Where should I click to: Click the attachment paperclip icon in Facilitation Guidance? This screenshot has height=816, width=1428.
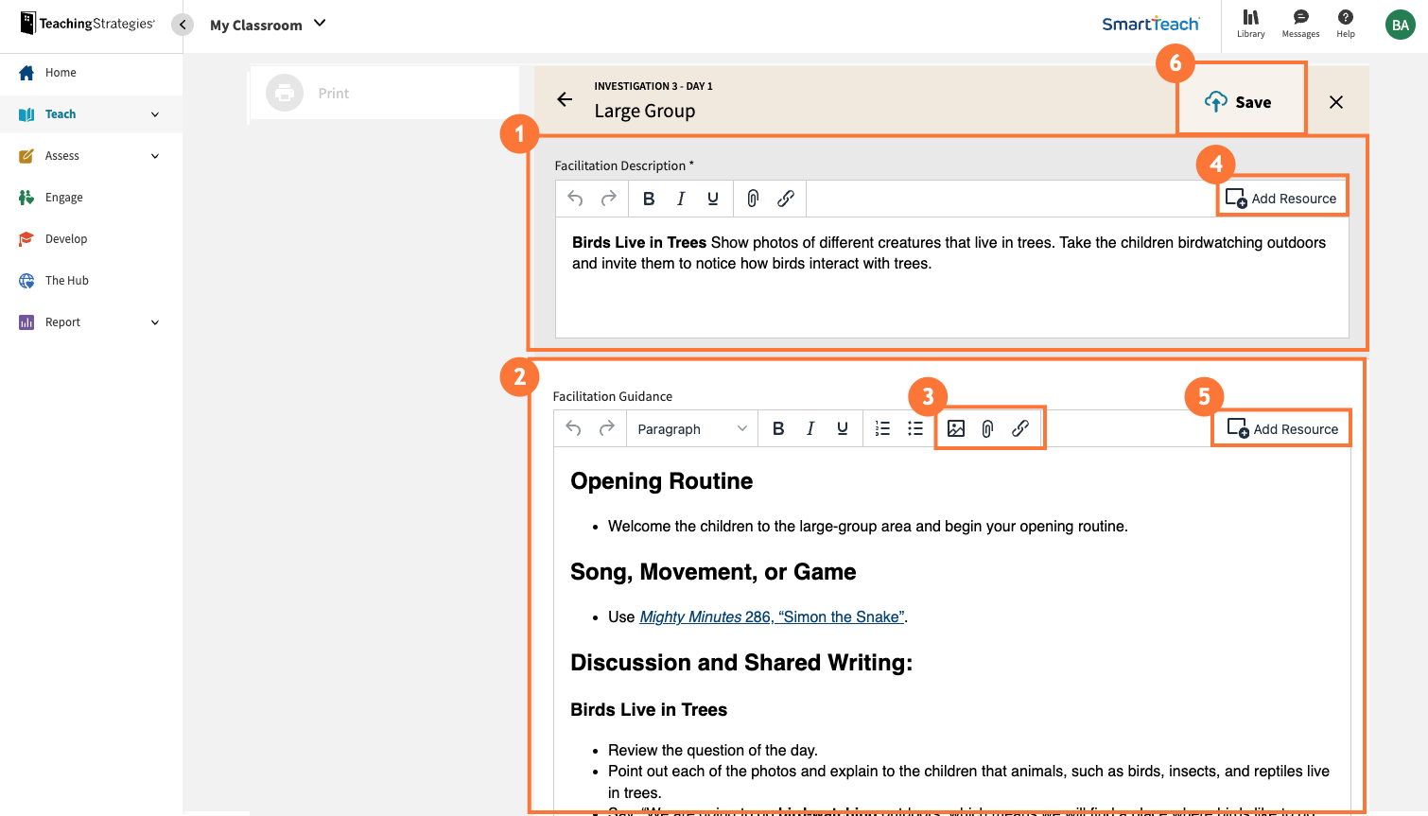[988, 428]
